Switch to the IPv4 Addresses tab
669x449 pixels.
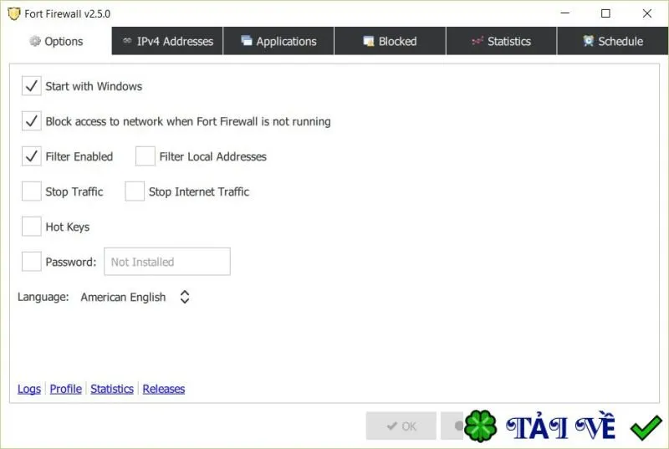coord(167,41)
